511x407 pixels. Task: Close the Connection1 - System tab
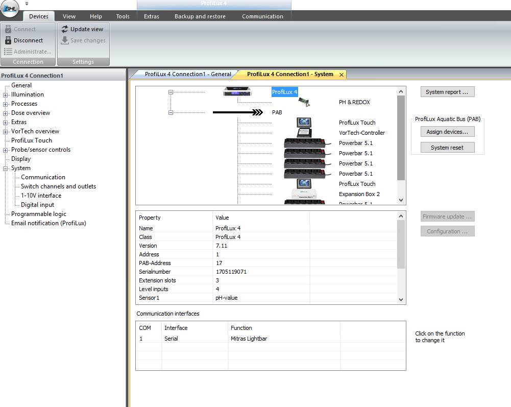pyautogui.click(x=341, y=75)
